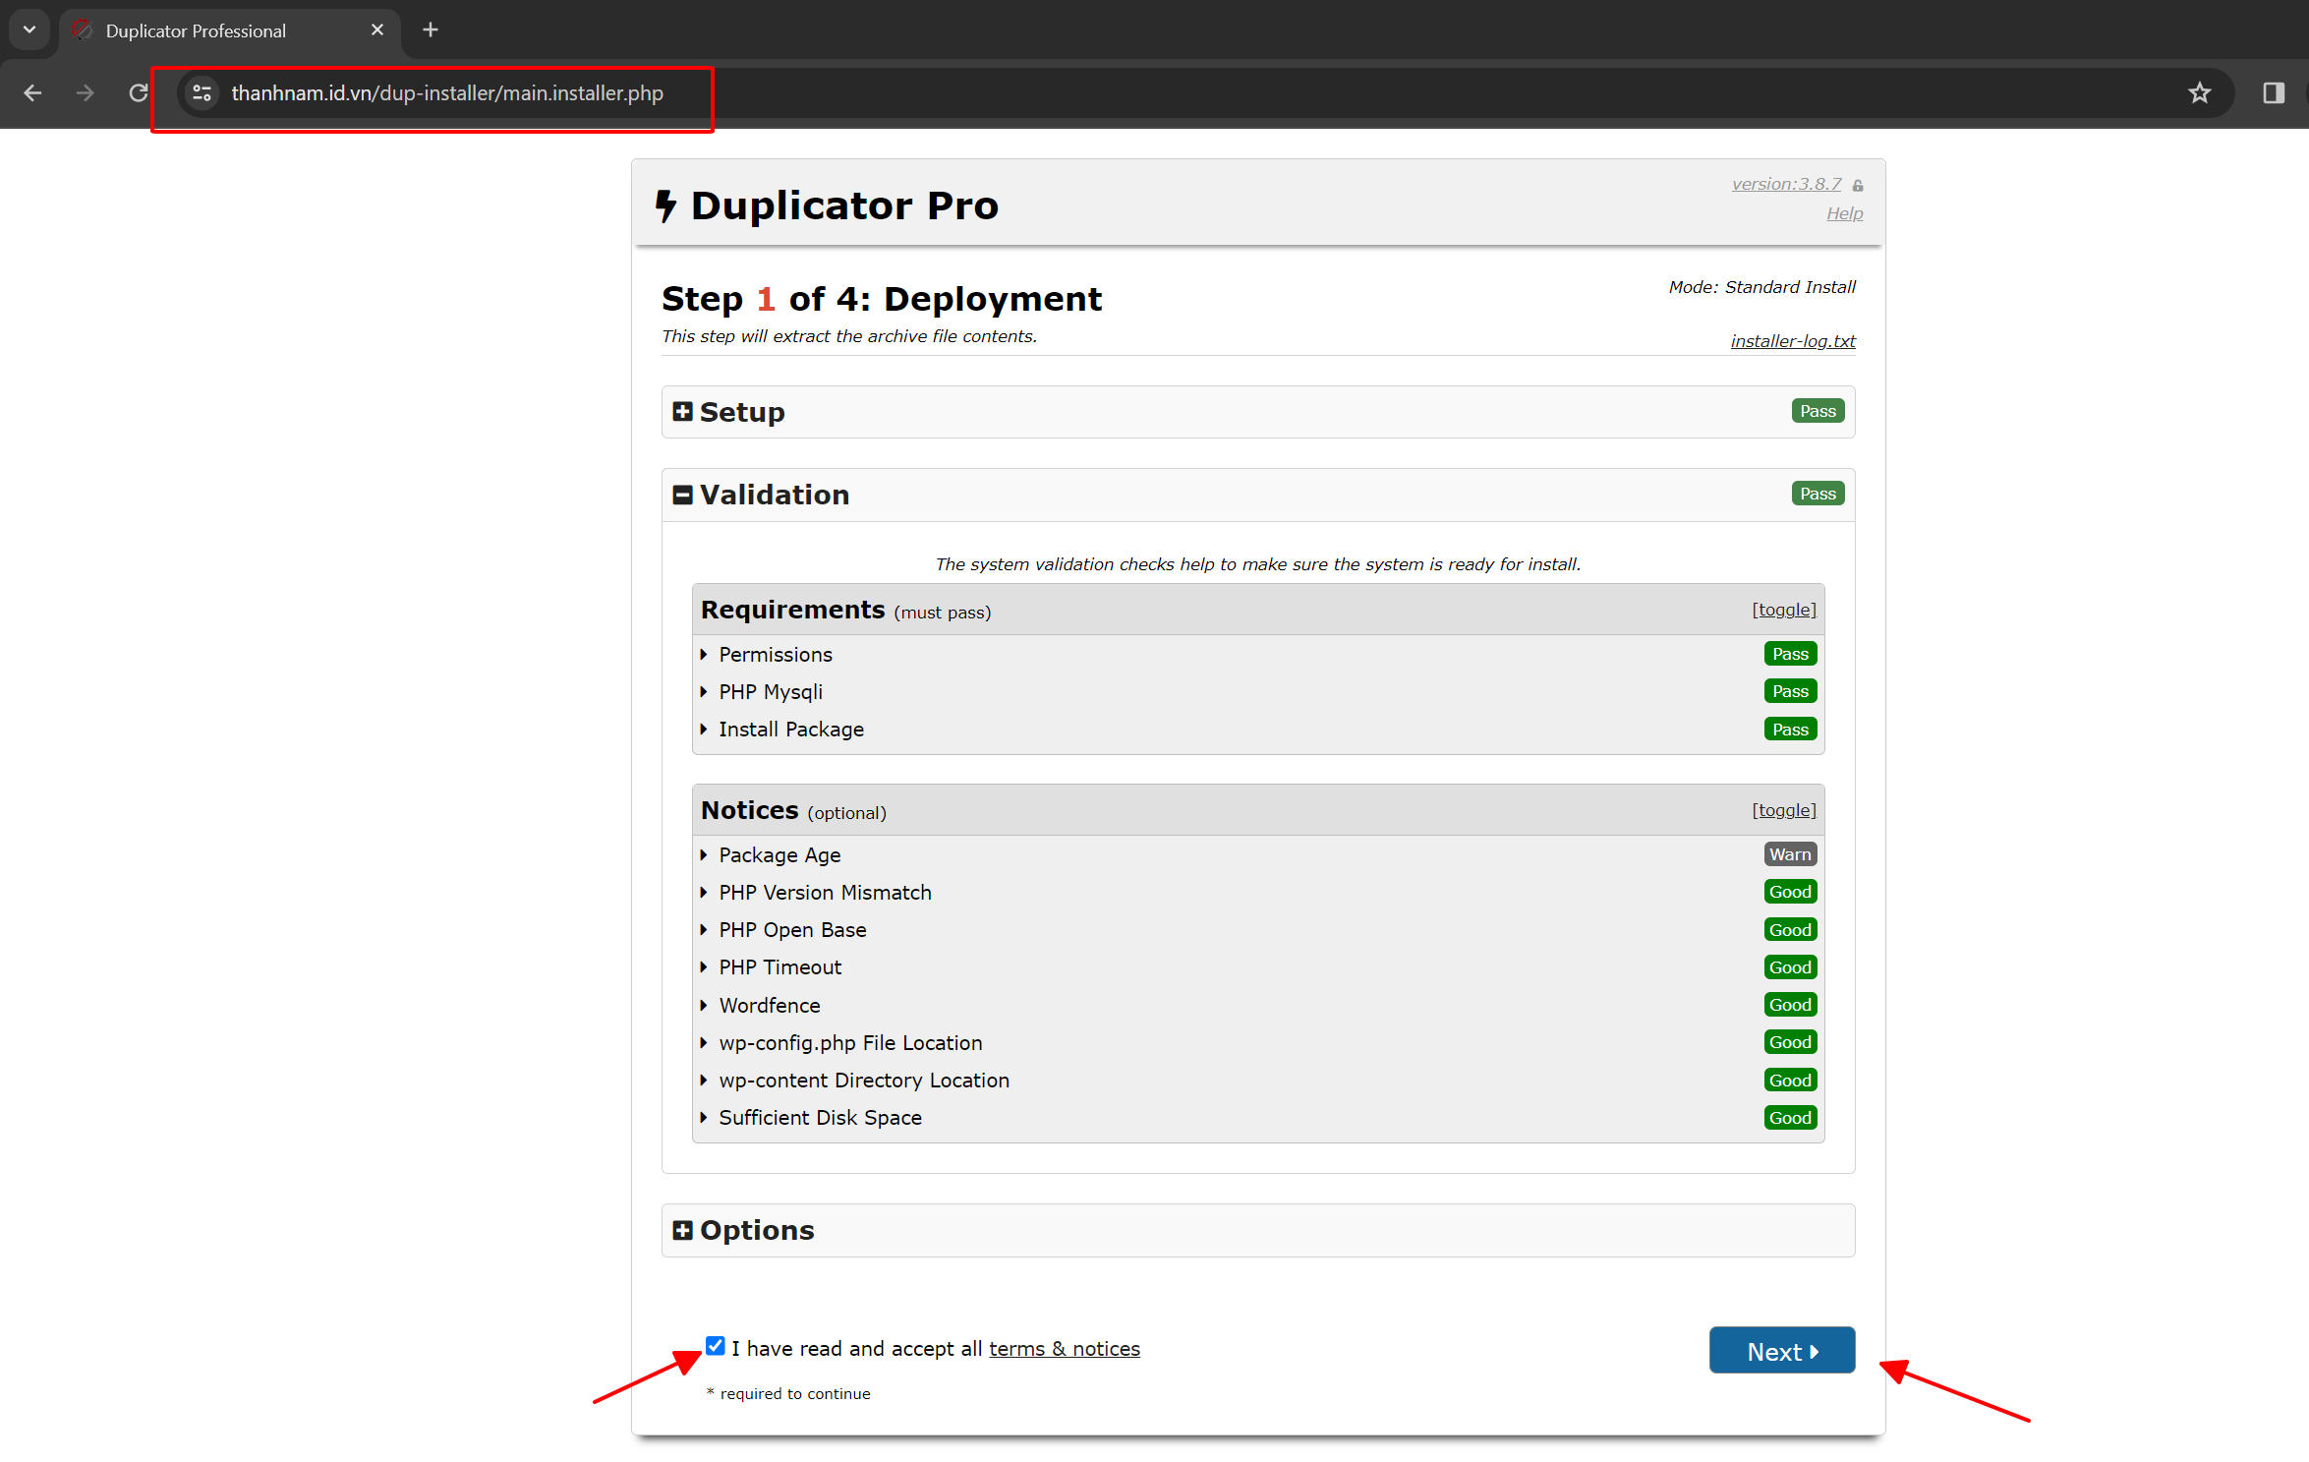The height and width of the screenshot is (1462, 2309).
Task: Open the installer-log.txt link
Action: [1792, 341]
